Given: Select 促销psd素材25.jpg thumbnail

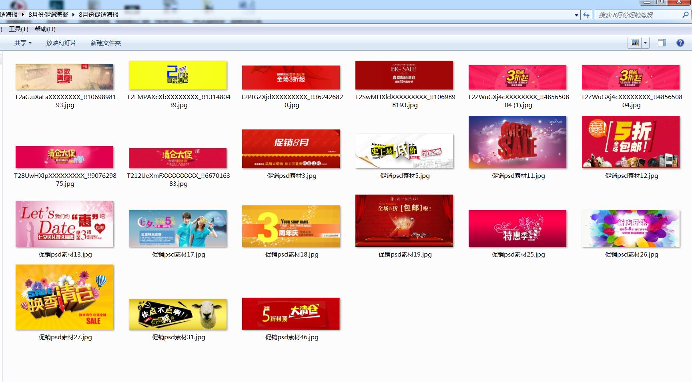Looking at the screenshot, I should pos(518,229).
